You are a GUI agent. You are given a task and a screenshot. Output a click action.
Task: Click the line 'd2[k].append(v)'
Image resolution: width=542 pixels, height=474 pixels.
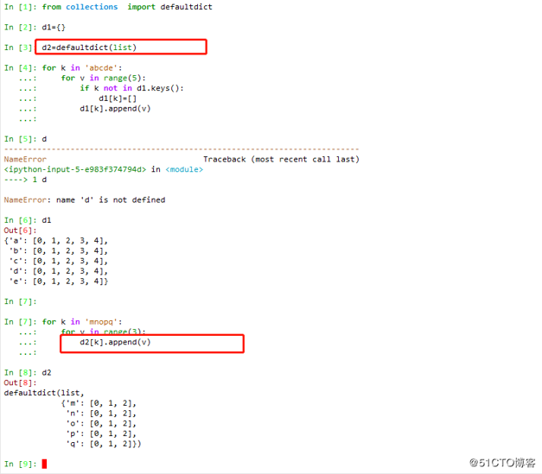pyautogui.click(x=115, y=342)
